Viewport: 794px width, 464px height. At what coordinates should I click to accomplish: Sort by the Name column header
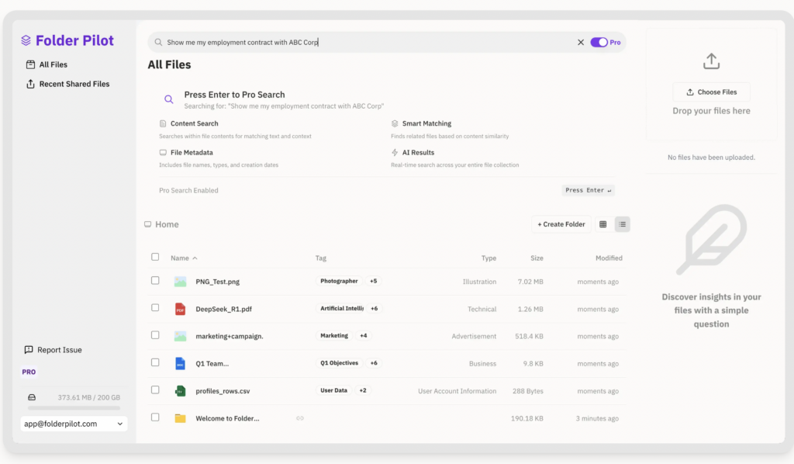point(183,258)
